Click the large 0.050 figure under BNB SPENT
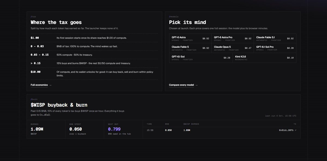 tap(75, 129)
